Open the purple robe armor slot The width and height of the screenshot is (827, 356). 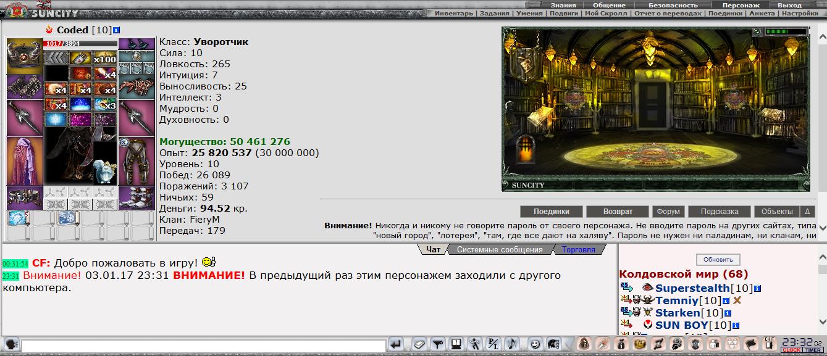pyautogui.click(x=25, y=160)
